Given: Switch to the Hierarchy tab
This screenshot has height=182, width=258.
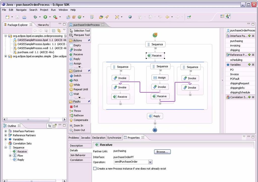Looking at the screenshot, I should coord(43,25).
